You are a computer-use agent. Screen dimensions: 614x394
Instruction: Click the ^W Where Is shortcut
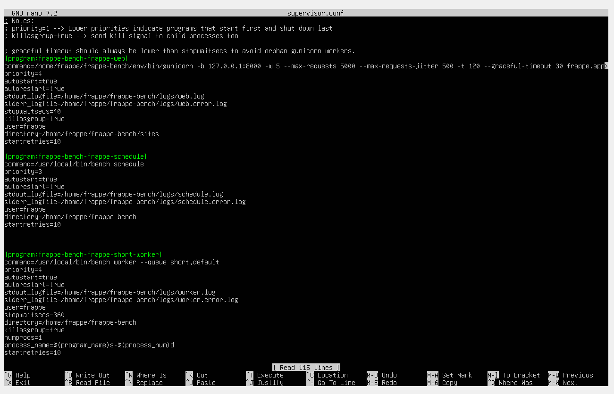tap(146, 375)
